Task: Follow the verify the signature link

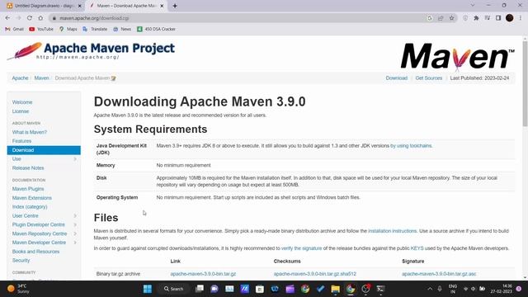Action: (x=301, y=248)
